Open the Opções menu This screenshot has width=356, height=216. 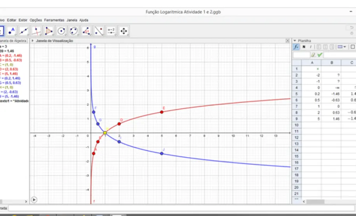pyautogui.click(x=36, y=20)
